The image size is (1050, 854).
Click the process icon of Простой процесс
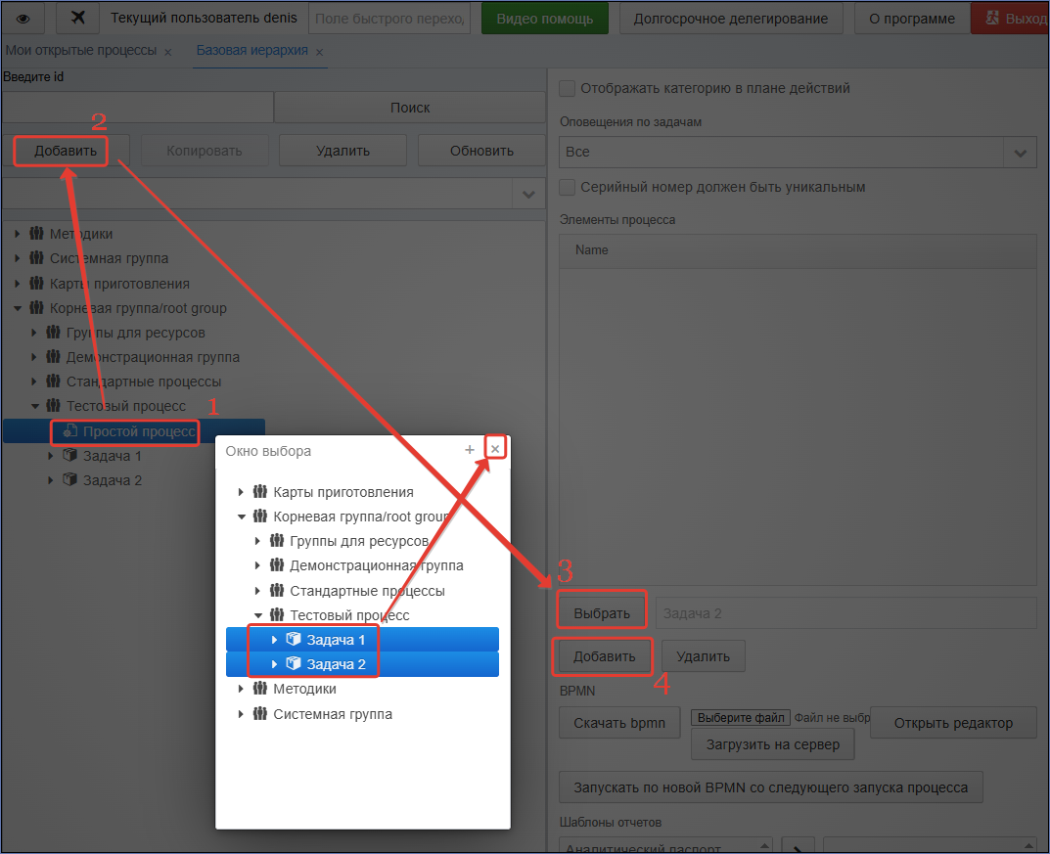click(70, 431)
